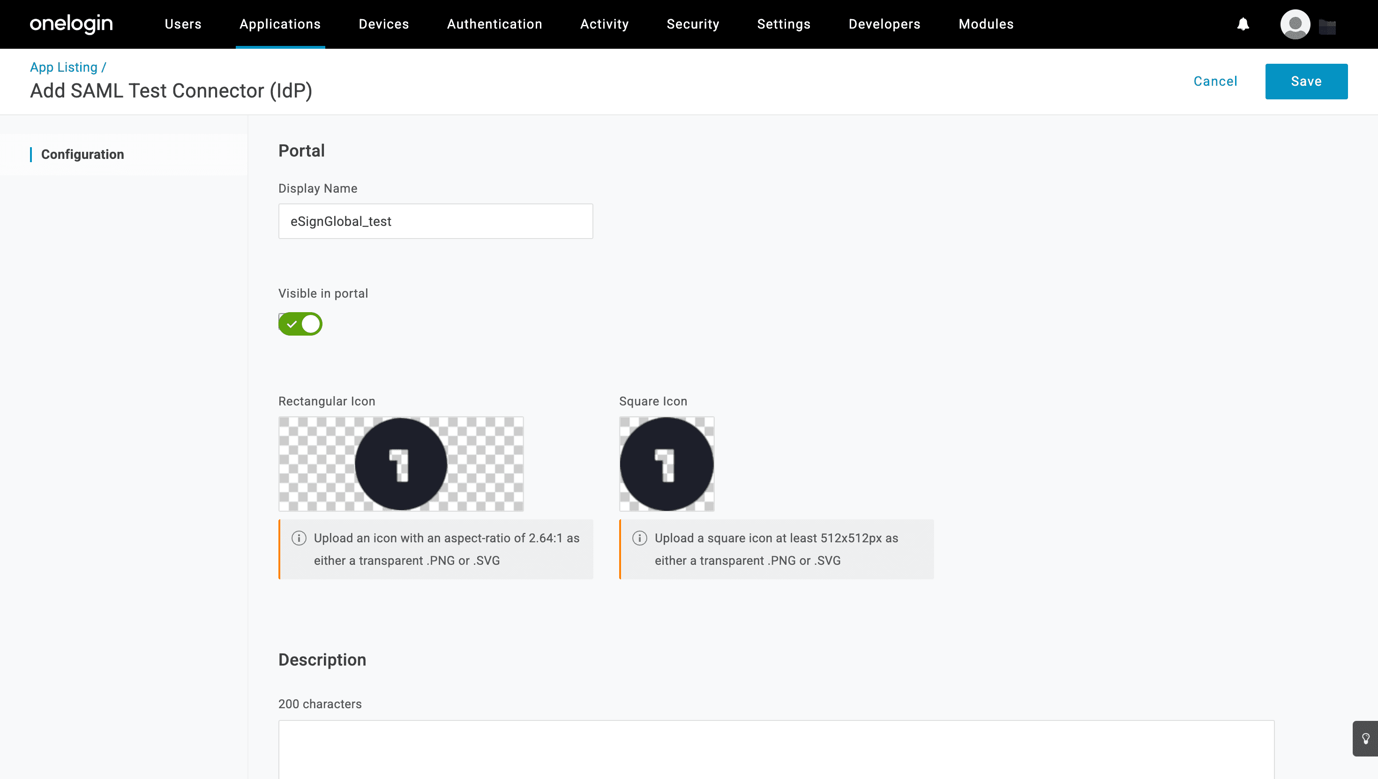Click the Display Name input field
The height and width of the screenshot is (779, 1378).
click(x=435, y=222)
